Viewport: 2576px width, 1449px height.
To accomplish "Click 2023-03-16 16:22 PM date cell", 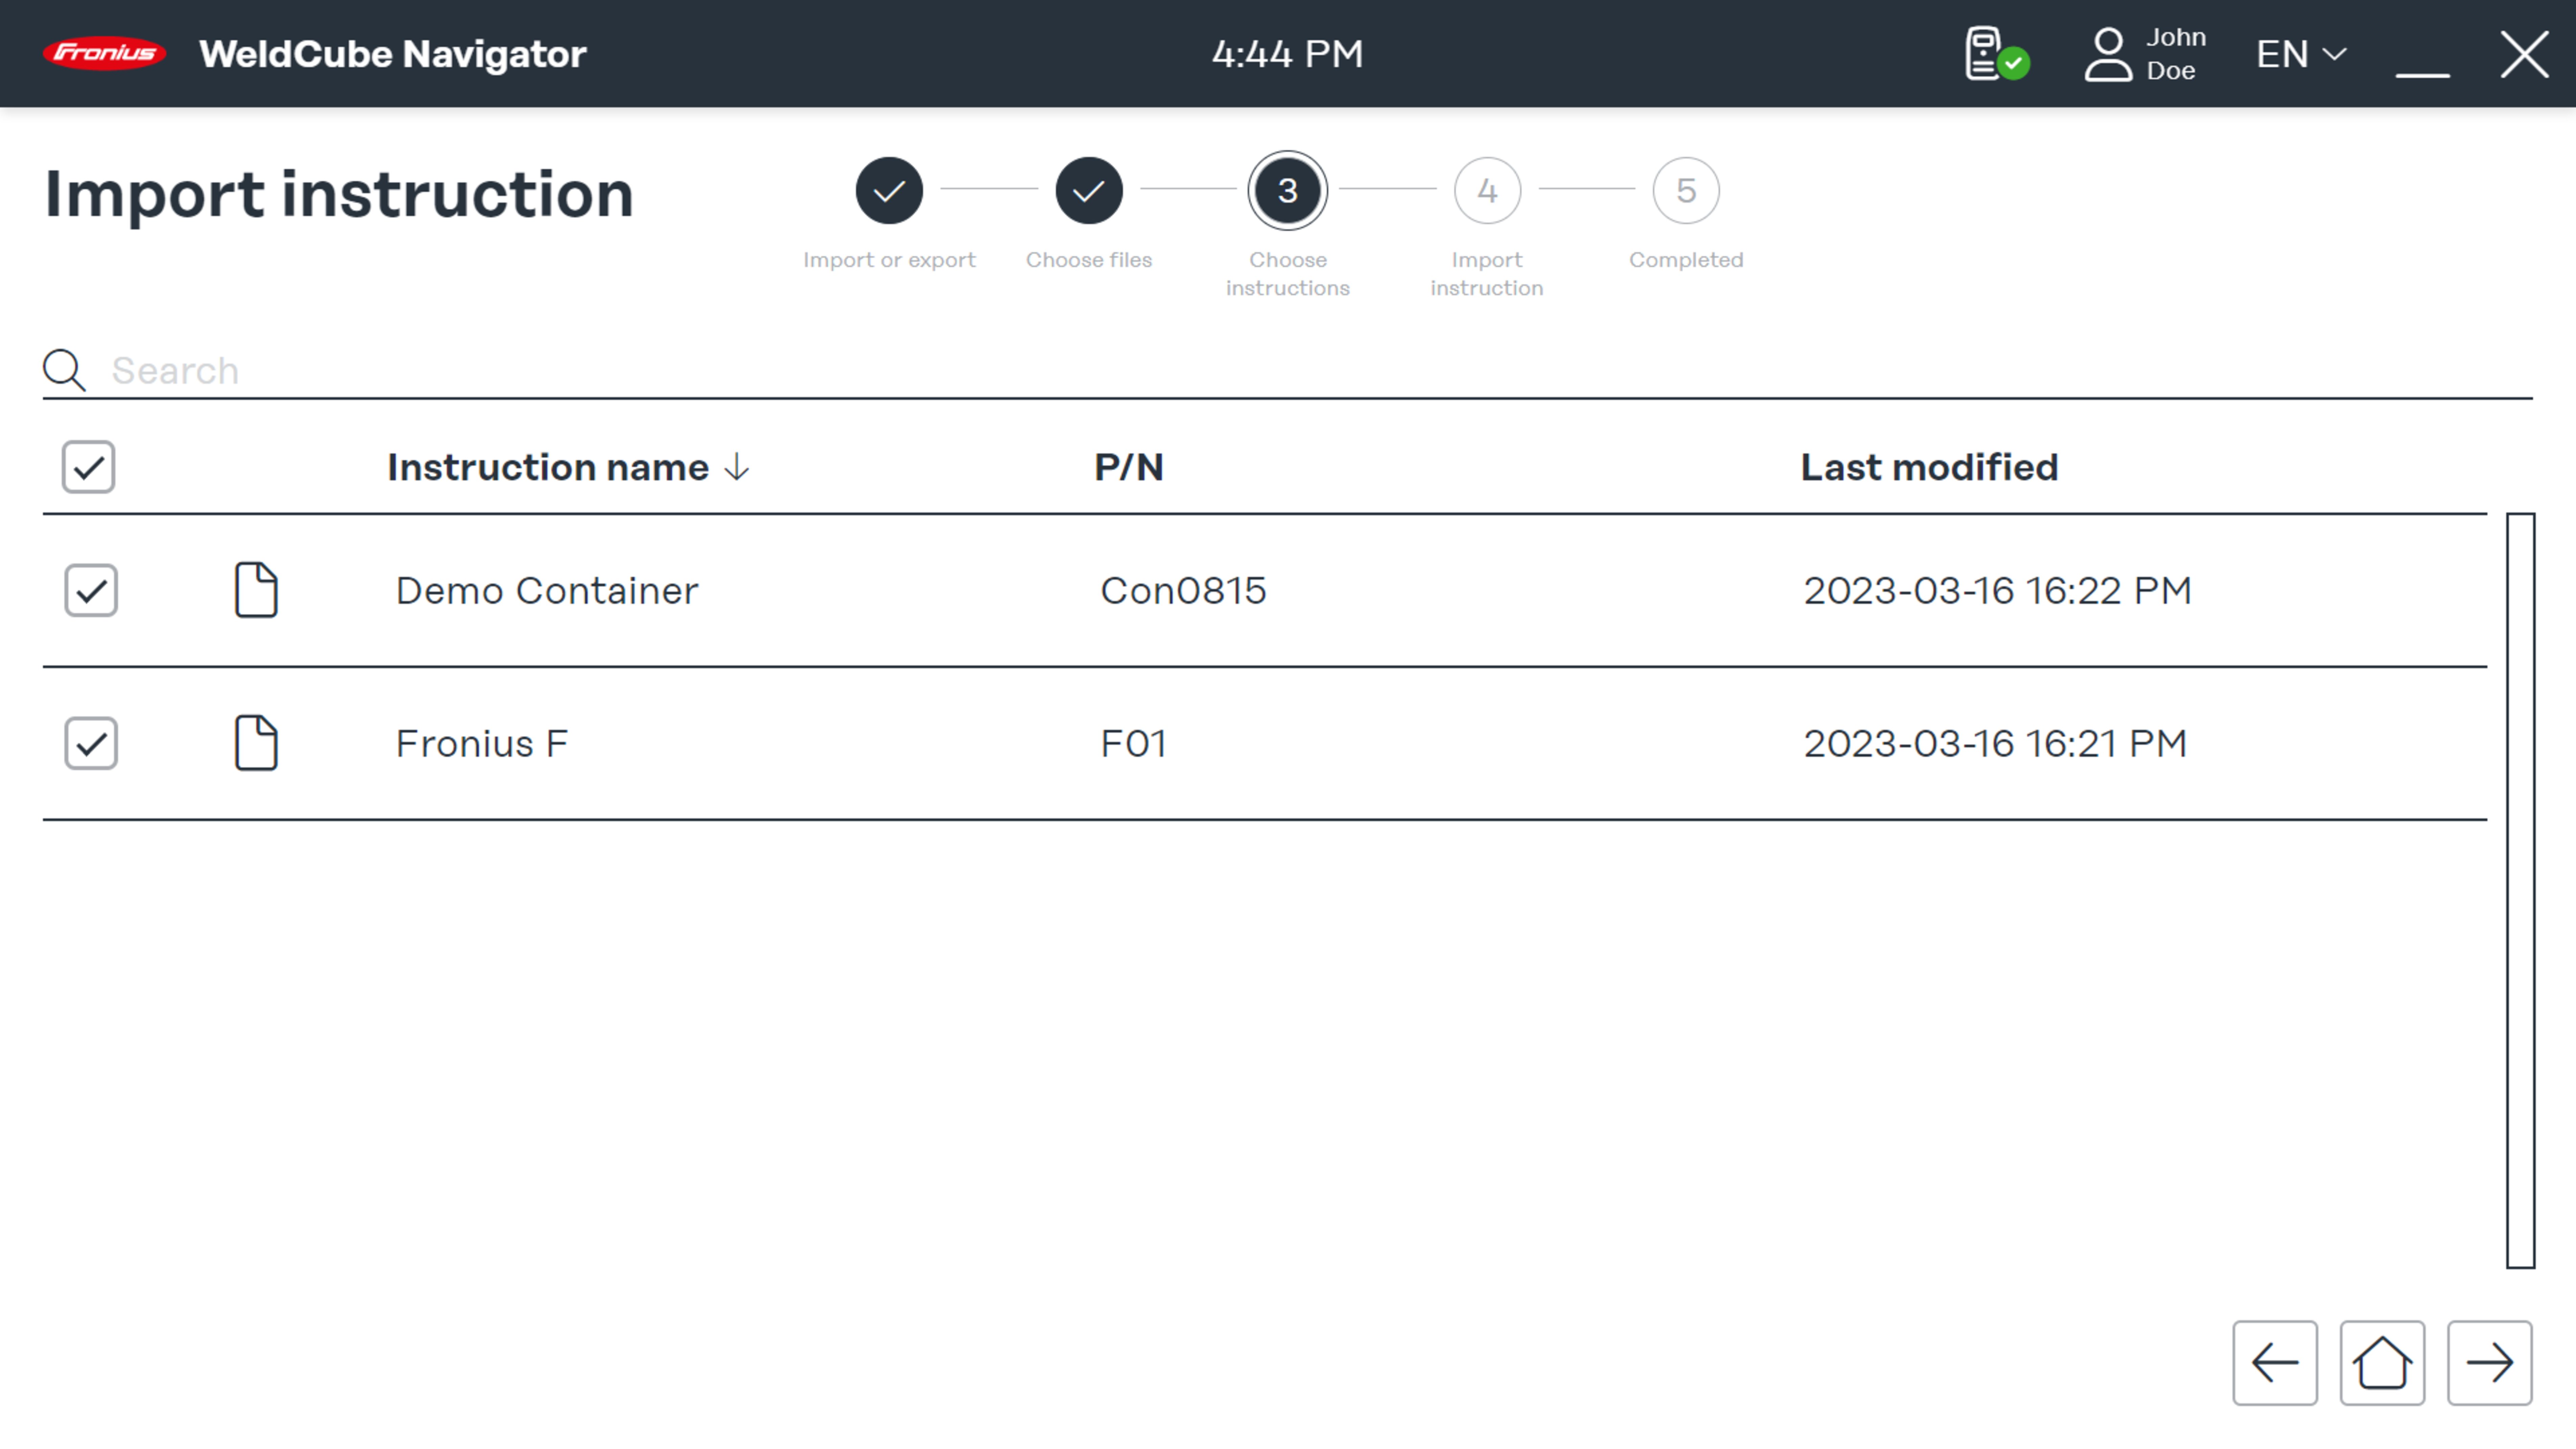I will coord(1997,591).
